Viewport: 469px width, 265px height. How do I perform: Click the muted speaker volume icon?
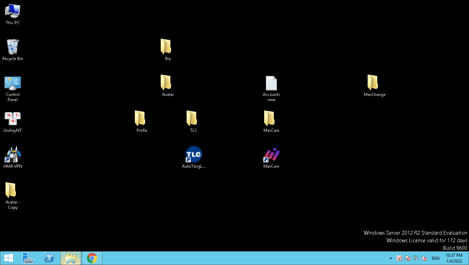[424, 258]
